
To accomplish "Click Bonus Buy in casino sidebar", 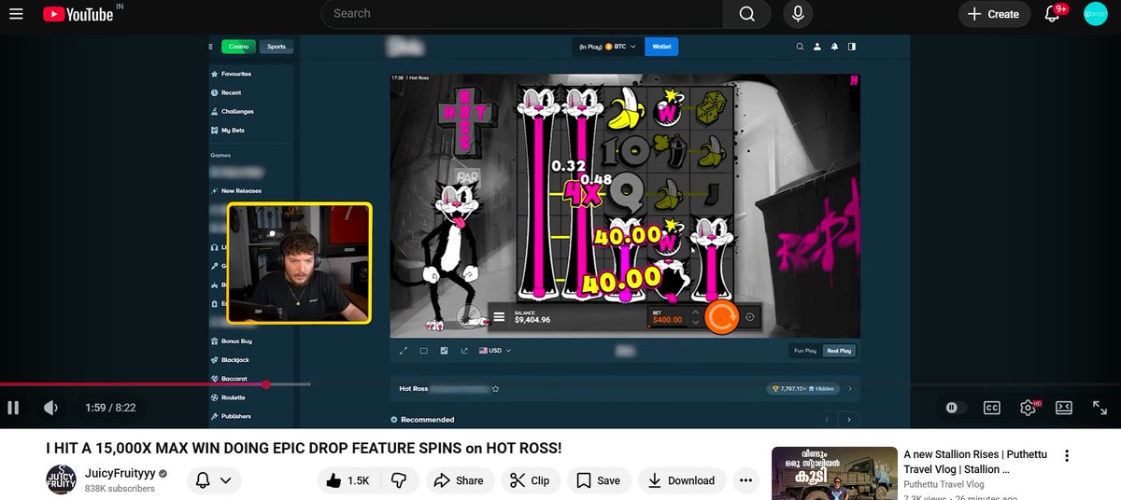I will point(235,341).
